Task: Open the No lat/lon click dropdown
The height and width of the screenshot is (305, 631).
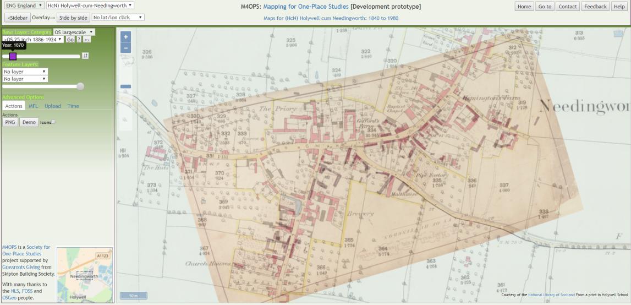Action: (x=118, y=17)
